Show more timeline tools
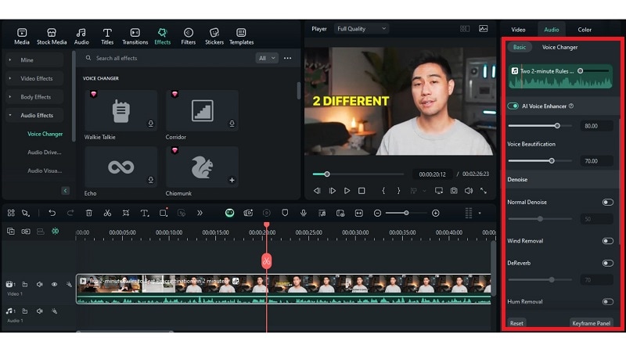Viewport: 626px width, 352px height. click(200, 213)
